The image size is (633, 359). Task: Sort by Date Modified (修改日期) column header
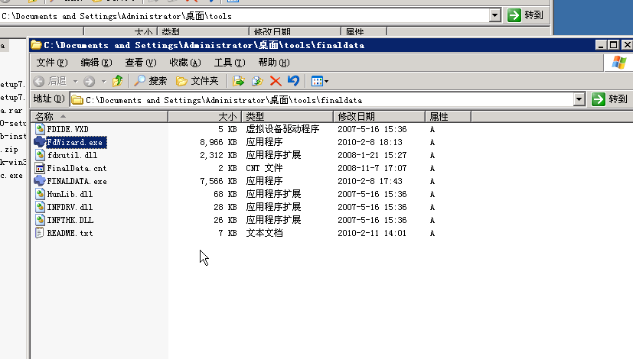(379, 117)
